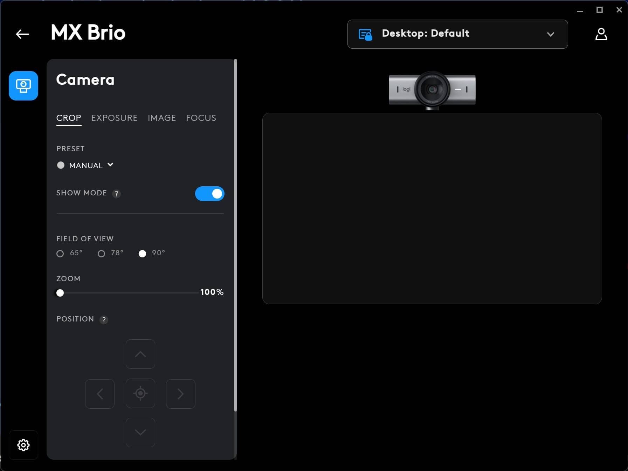Maximize the window
The image size is (628, 471).
coord(600,10)
